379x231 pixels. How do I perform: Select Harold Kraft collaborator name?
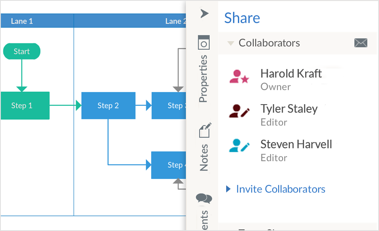tap(291, 73)
